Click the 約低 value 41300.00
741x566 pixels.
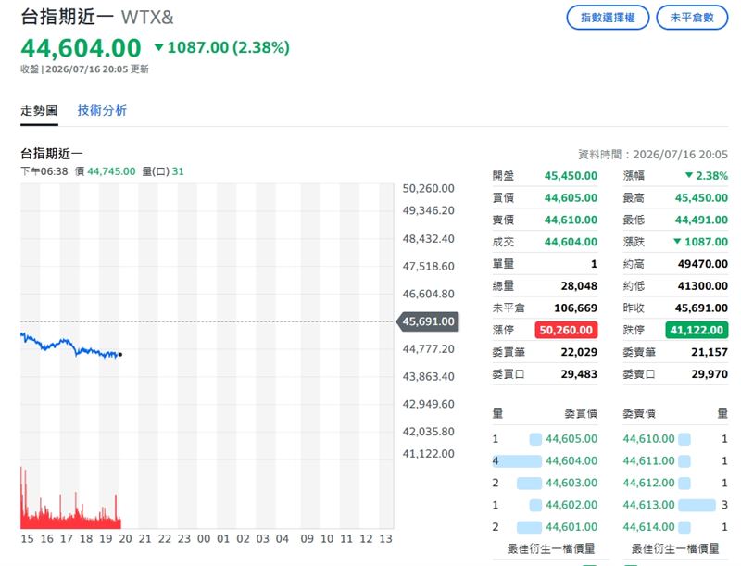pos(703,286)
